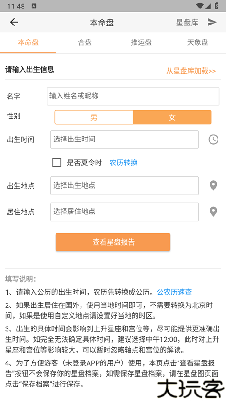
Task: Select 男 gender option
Action: click(x=94, y=117)
